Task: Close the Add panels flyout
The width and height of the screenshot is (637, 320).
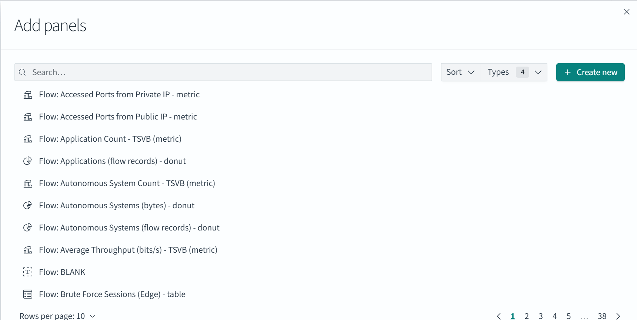Action: pyautogui.click(x=626, y=12)
